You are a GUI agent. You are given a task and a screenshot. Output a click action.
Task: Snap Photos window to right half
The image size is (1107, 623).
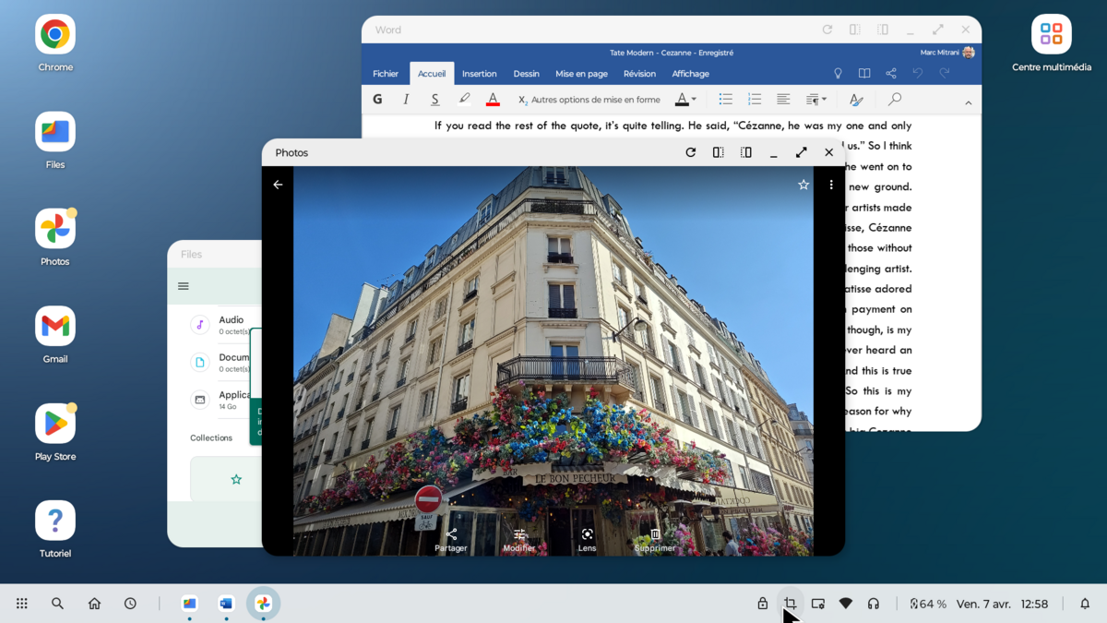[x=745, y=152]
